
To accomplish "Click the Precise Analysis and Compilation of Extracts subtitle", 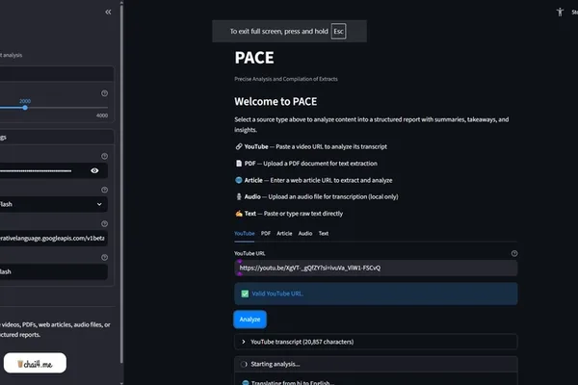I will pyautogui.click(x=286, y=79).
